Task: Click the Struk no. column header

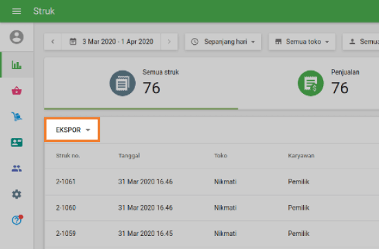Action: [x=68, y=156]
